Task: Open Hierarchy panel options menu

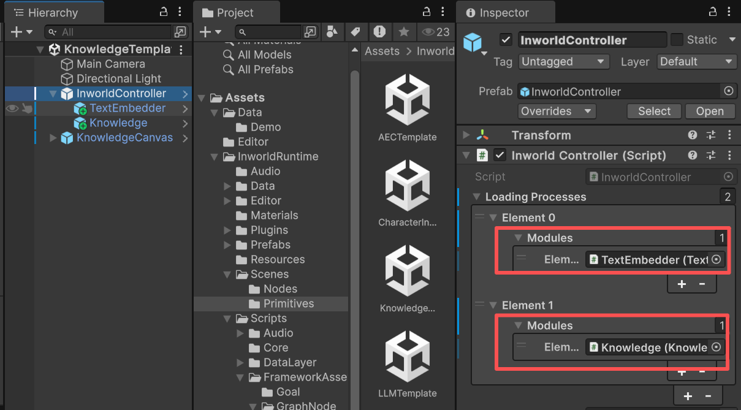Action: pyautogui.click(x=179, y=12)
